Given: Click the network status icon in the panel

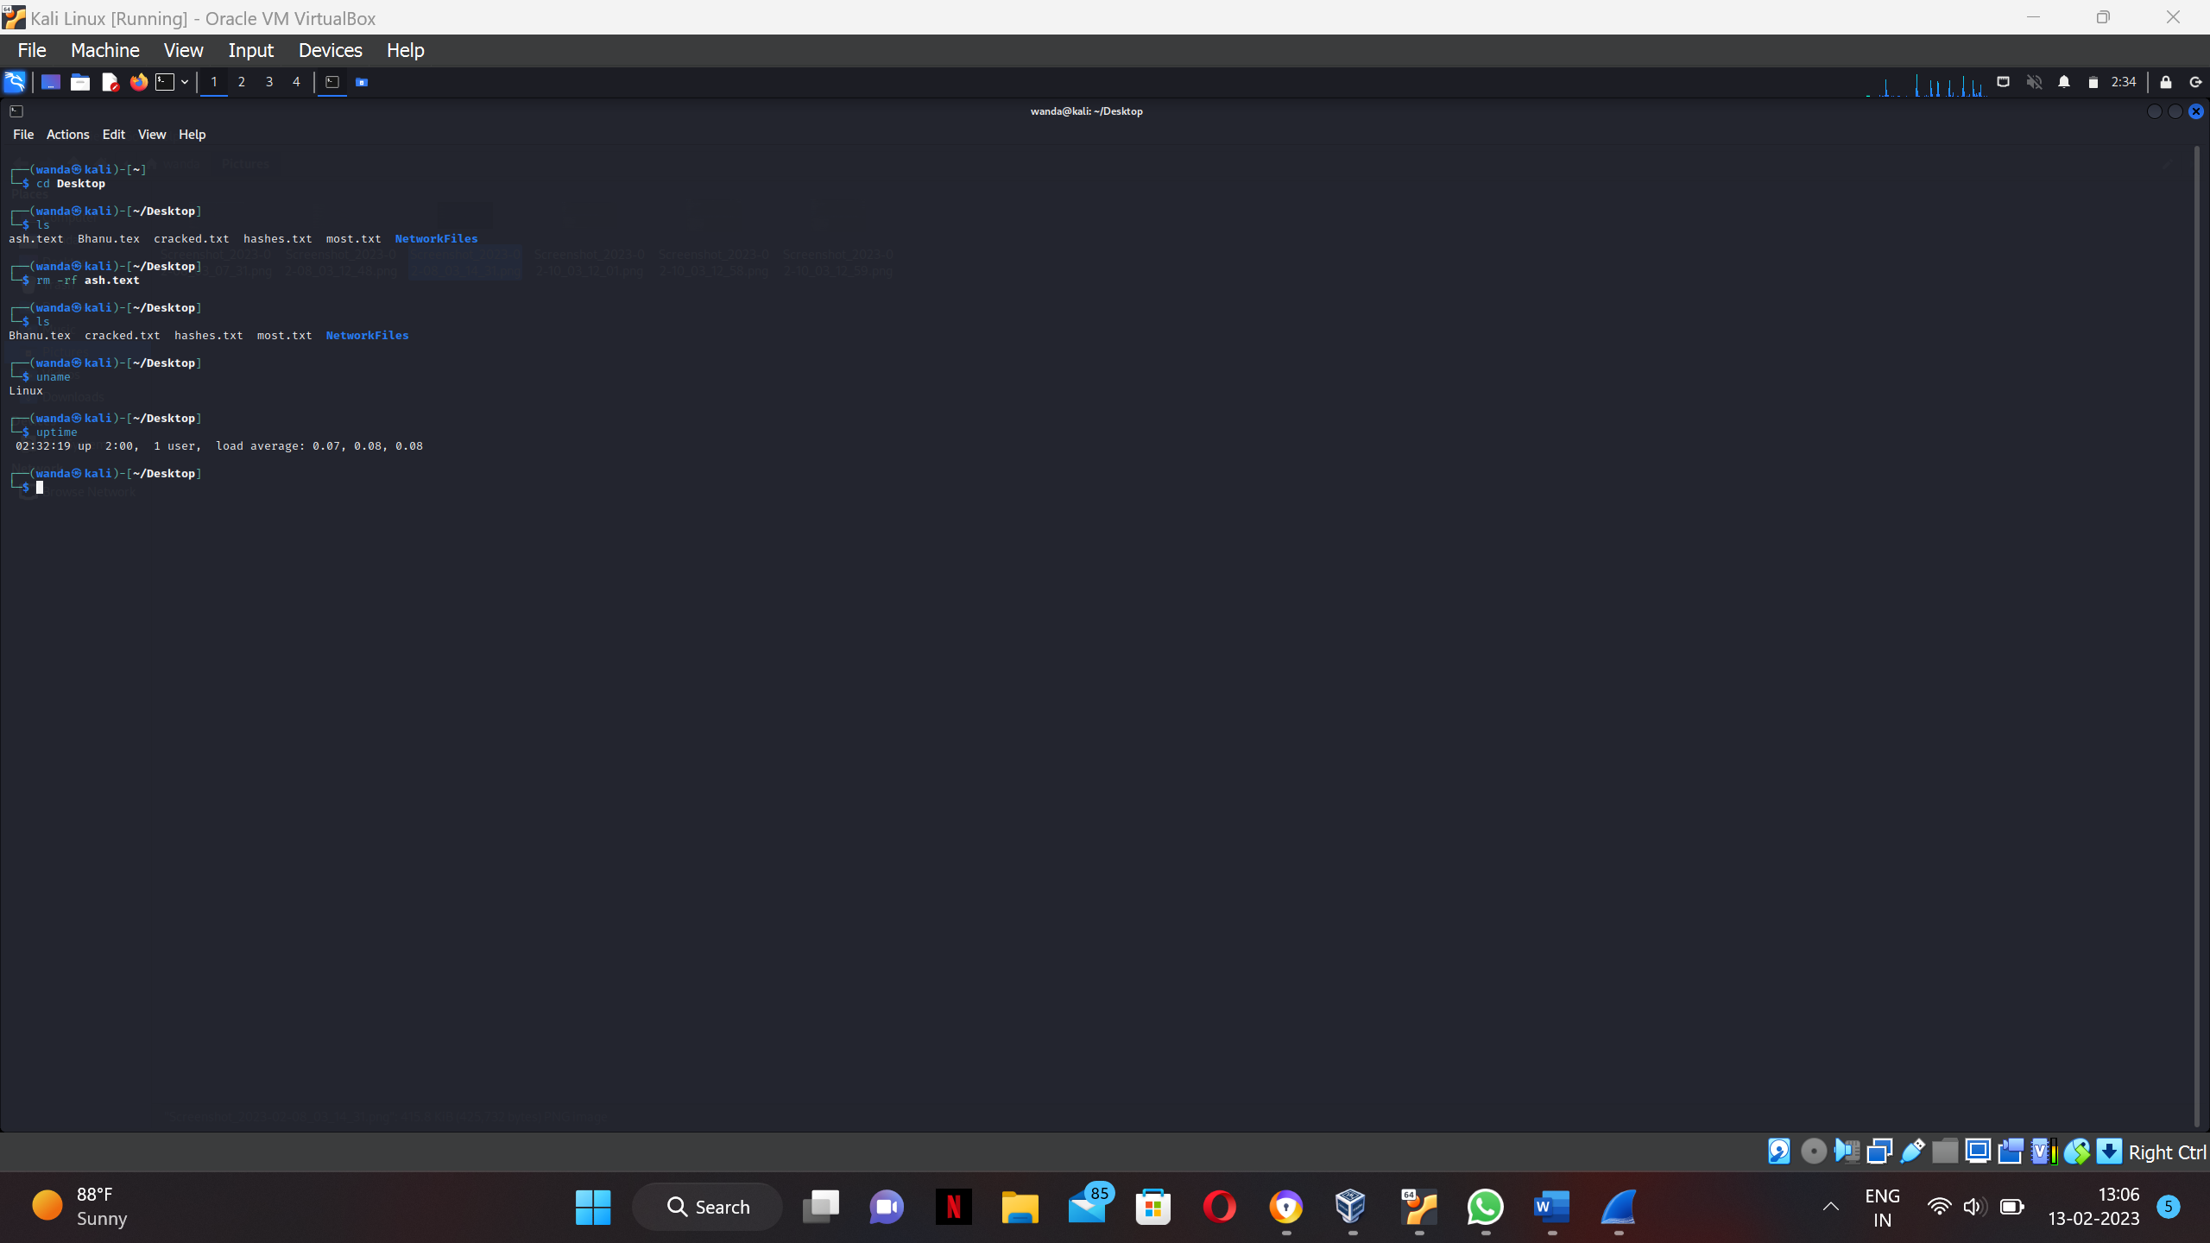Looking at the screenshot, I should pyautogui.click(x=2004, y=82).
